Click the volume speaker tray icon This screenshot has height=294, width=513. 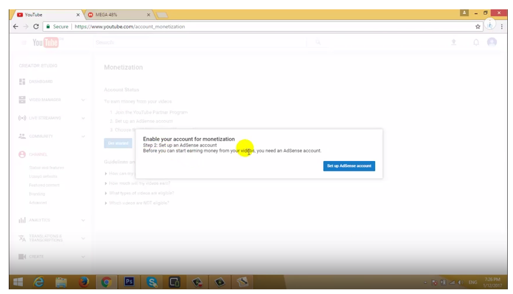point(460,282)
